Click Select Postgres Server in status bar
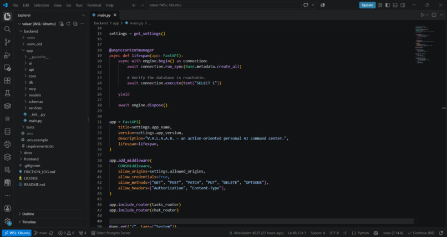This screenshot has height=237, width=447. (110, 233)
